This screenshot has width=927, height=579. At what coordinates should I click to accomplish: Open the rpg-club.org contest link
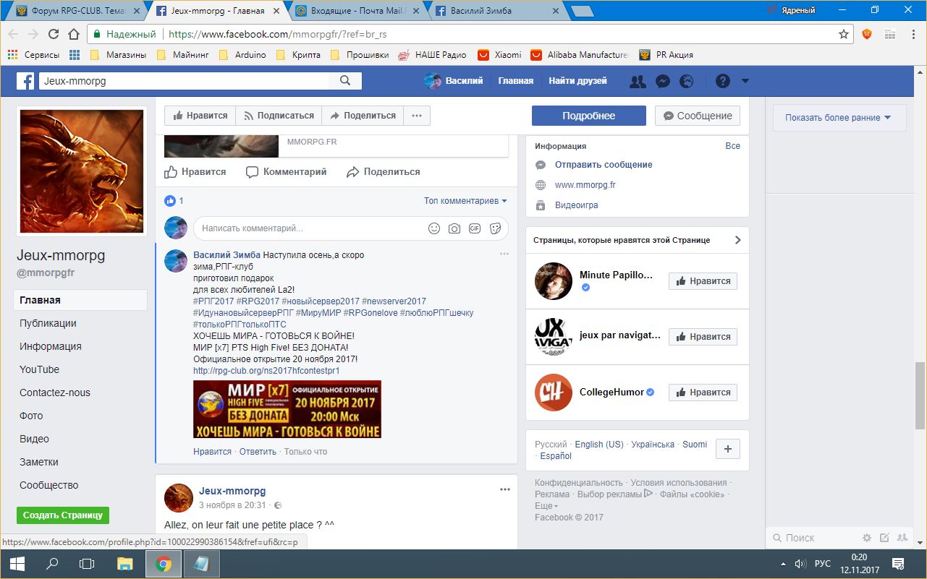[266, 371]
